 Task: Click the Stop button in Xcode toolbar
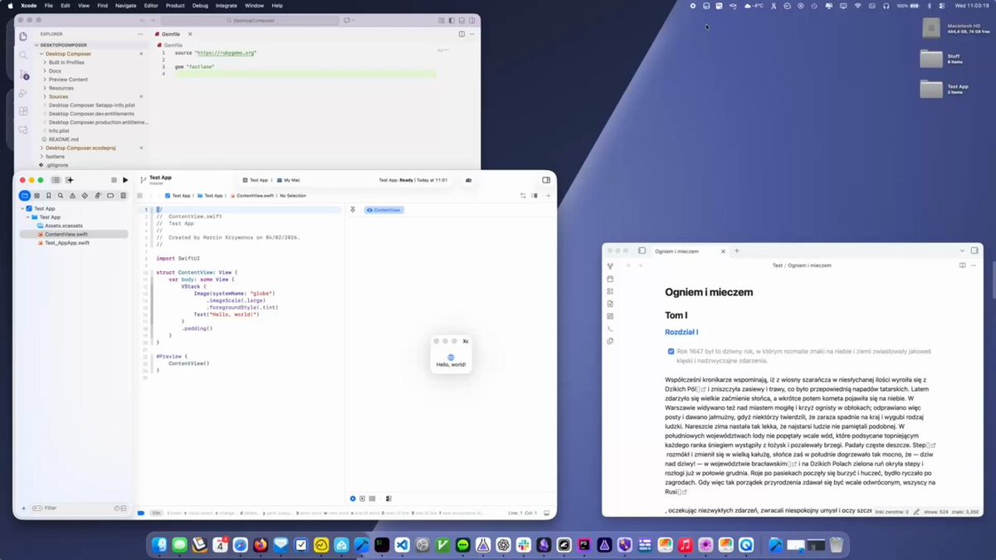(114, 180)
